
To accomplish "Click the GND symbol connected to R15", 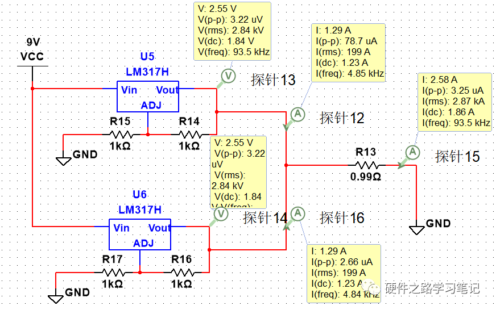I will [63, 158].
